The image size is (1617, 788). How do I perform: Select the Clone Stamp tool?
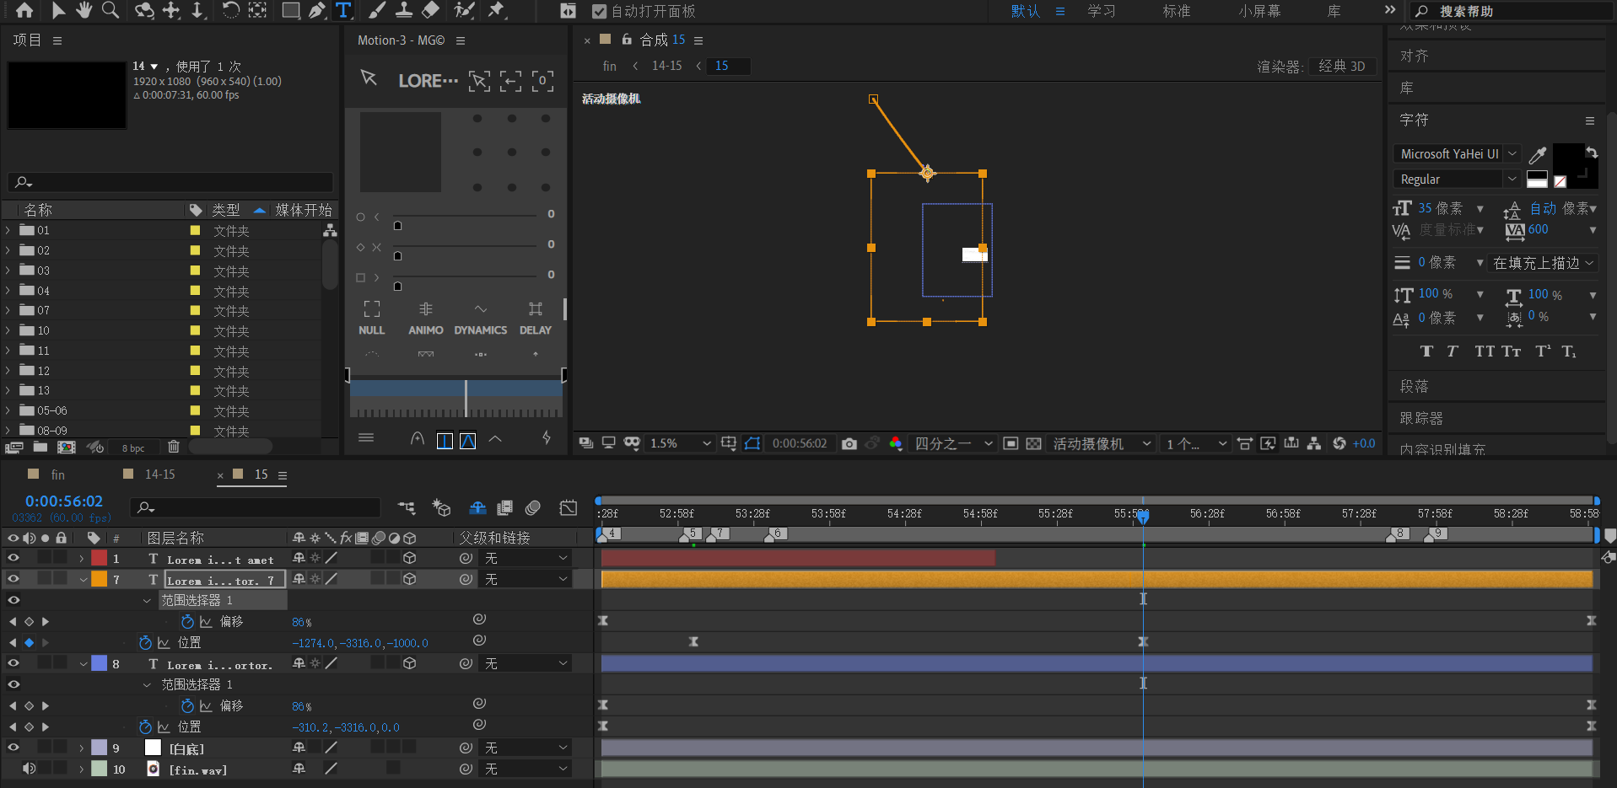(x=404, y=10)
